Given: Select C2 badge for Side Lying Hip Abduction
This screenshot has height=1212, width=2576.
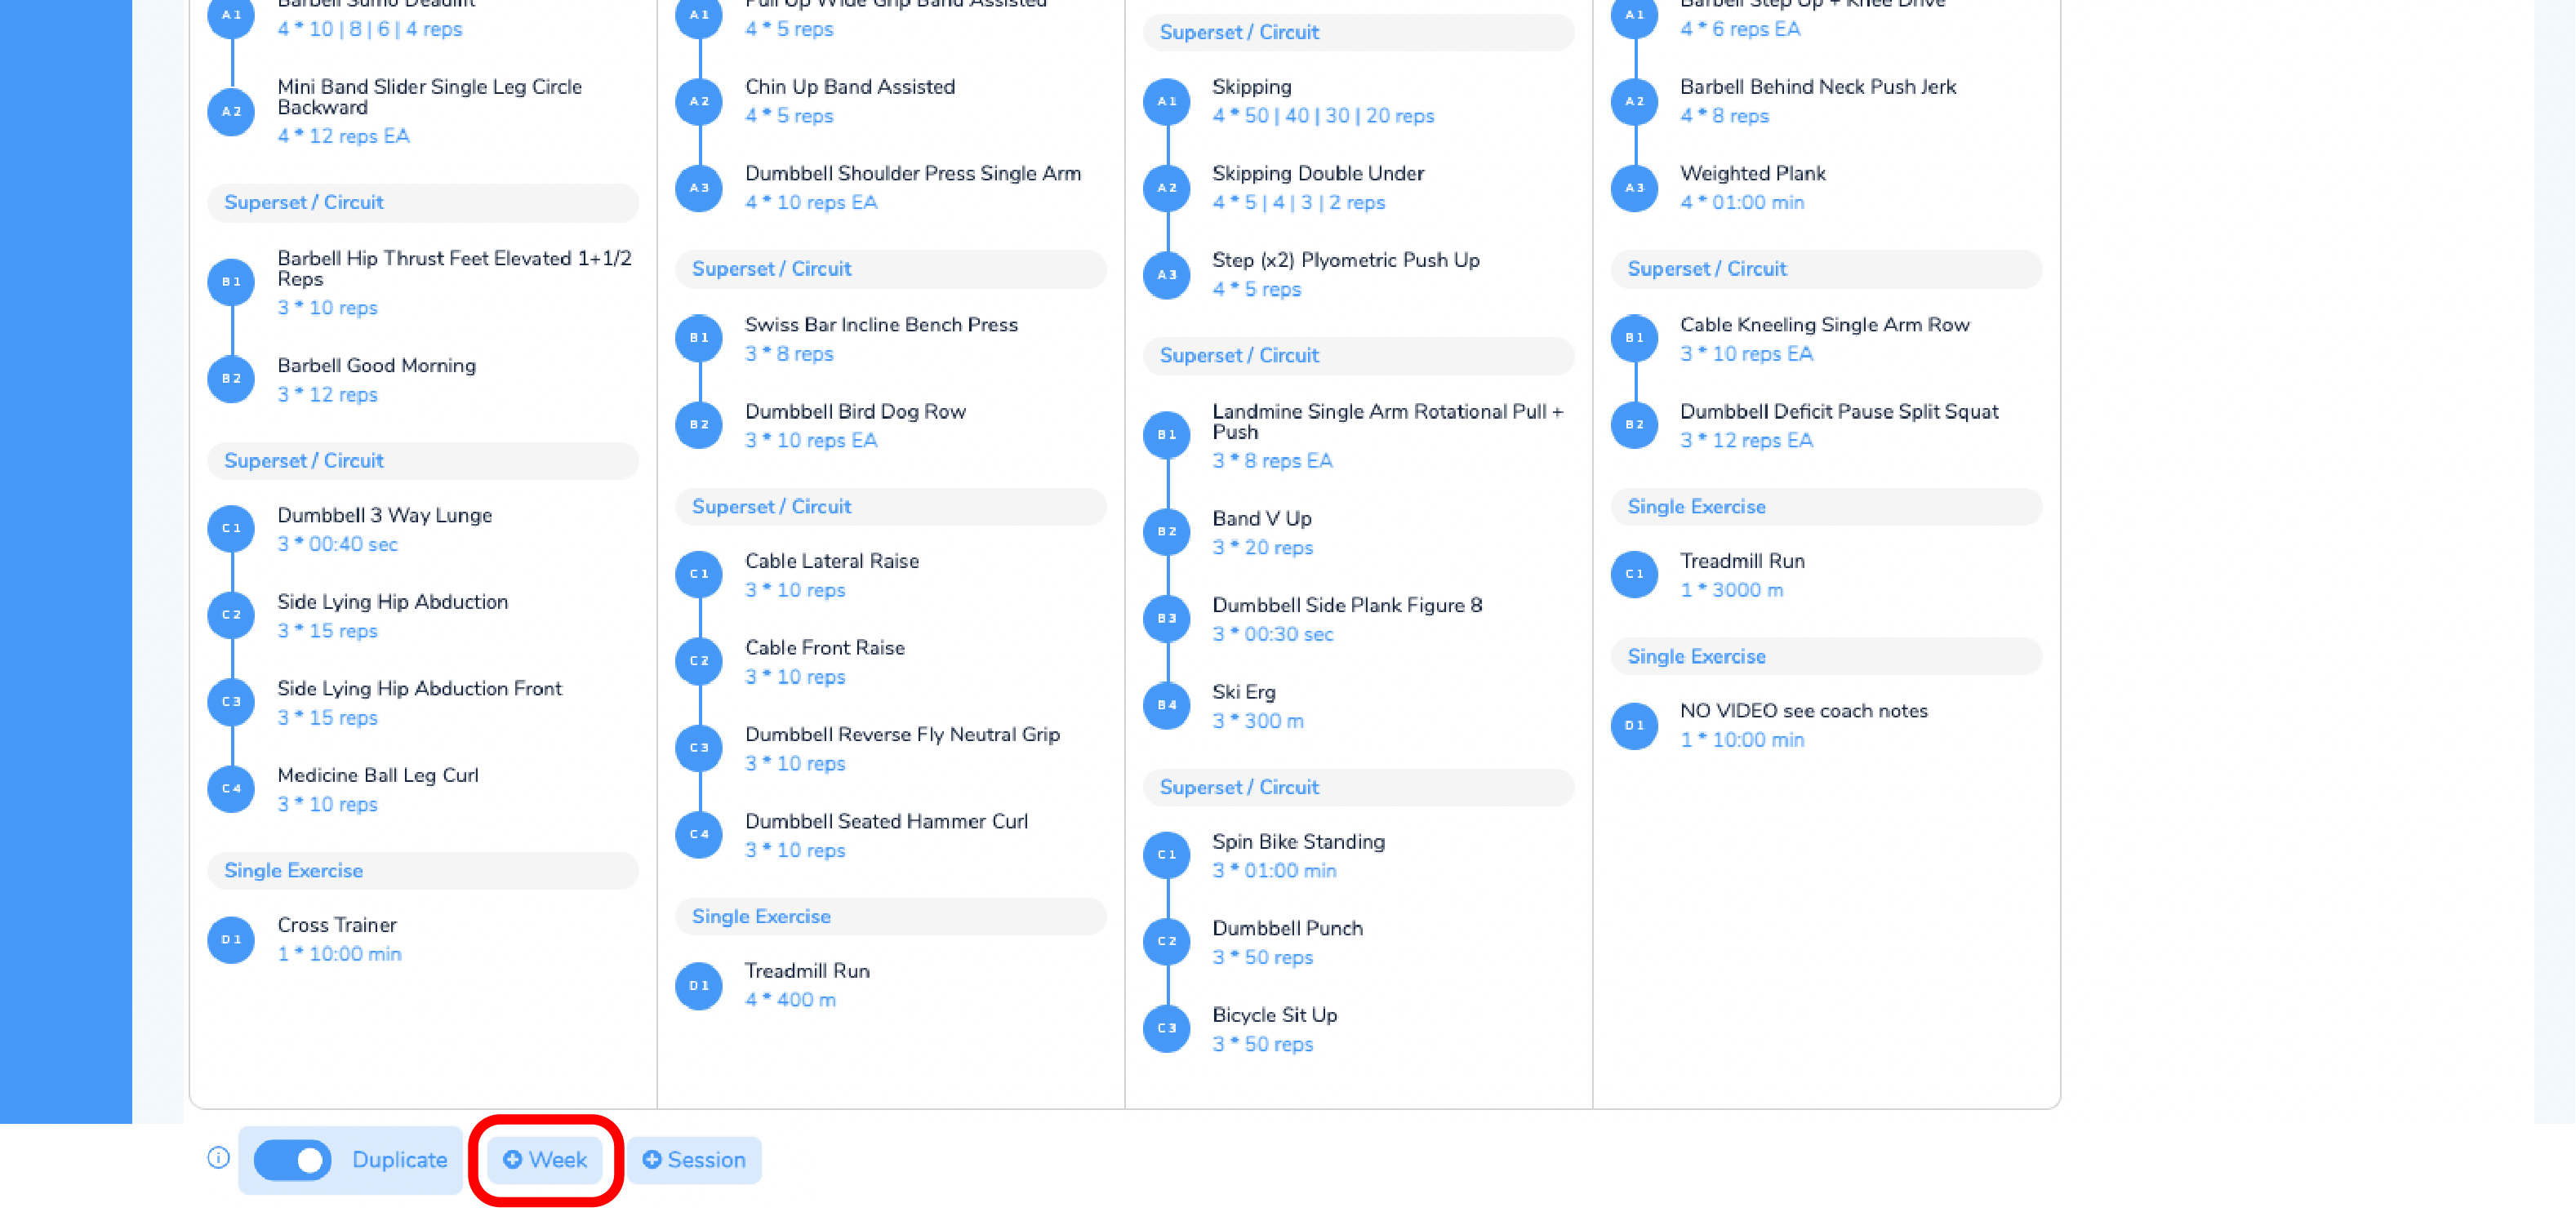Looking at the screenshot, I should click(231, 615).
